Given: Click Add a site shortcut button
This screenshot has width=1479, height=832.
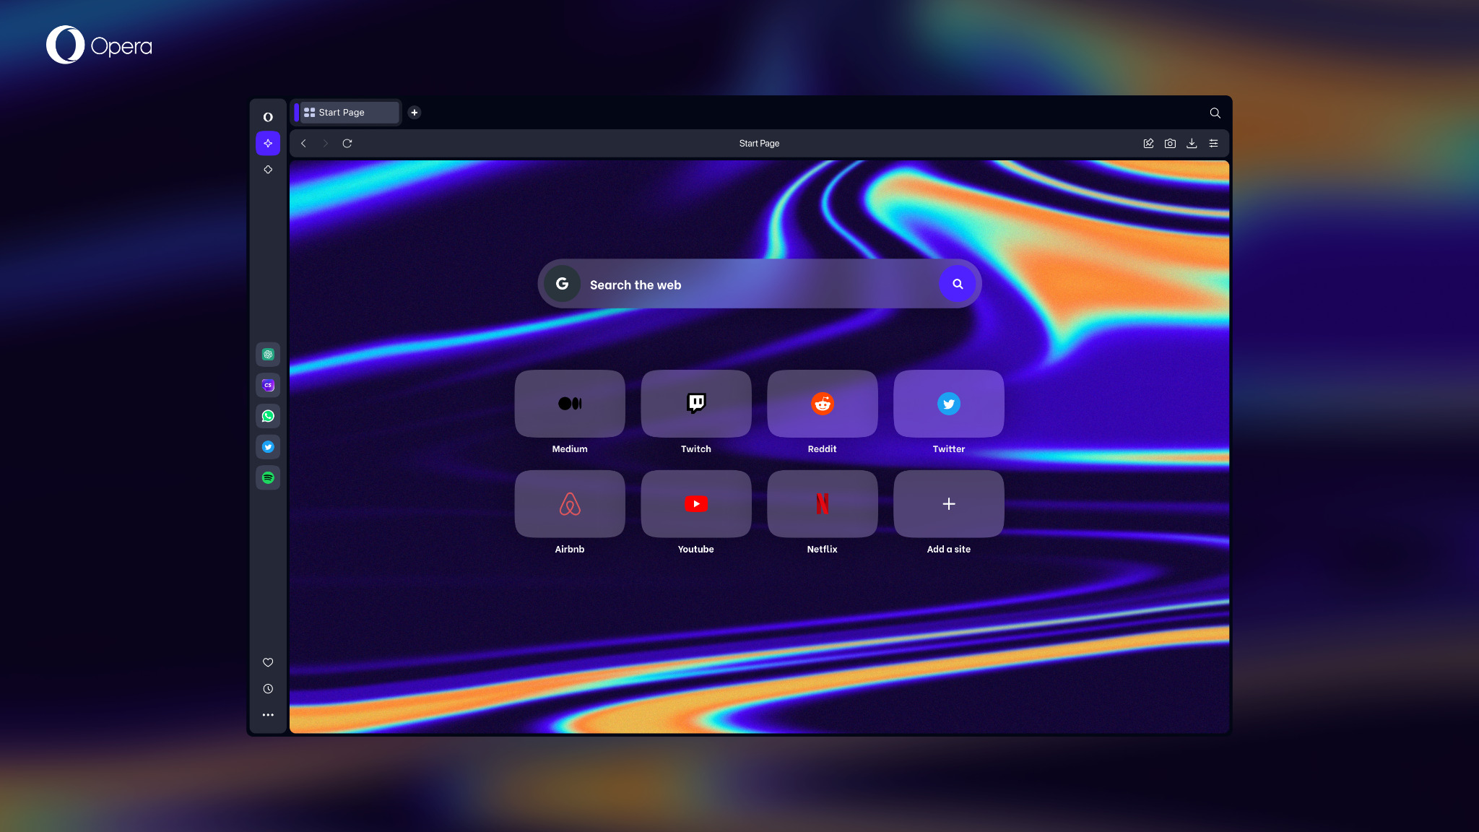Looking at the screenshot, I should [x=947, y=504].
